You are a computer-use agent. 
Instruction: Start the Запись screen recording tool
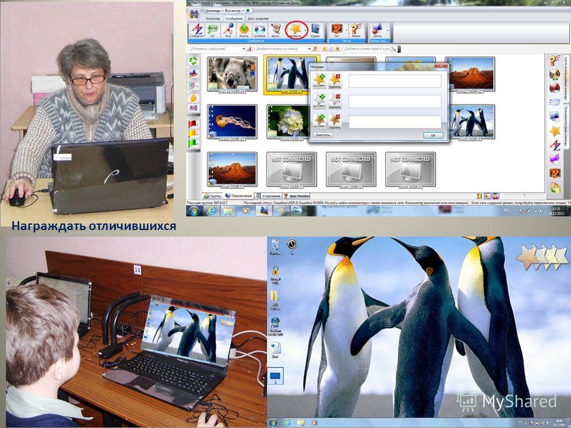point(377,30)
